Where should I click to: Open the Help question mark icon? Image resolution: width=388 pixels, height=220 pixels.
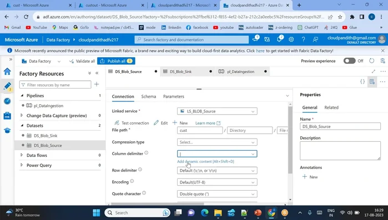point(303,39)
